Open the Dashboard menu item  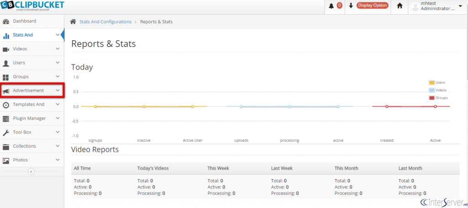tap(32, 21)
